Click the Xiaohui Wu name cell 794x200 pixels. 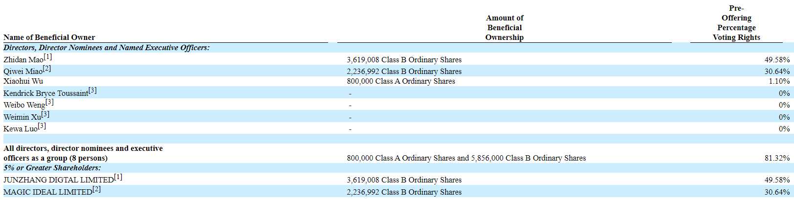coord(23,81)
